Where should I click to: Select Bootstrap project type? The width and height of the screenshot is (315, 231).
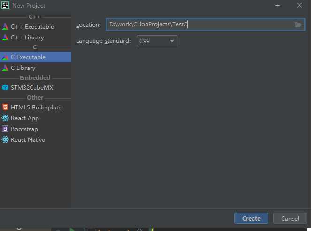click(36, 129)
